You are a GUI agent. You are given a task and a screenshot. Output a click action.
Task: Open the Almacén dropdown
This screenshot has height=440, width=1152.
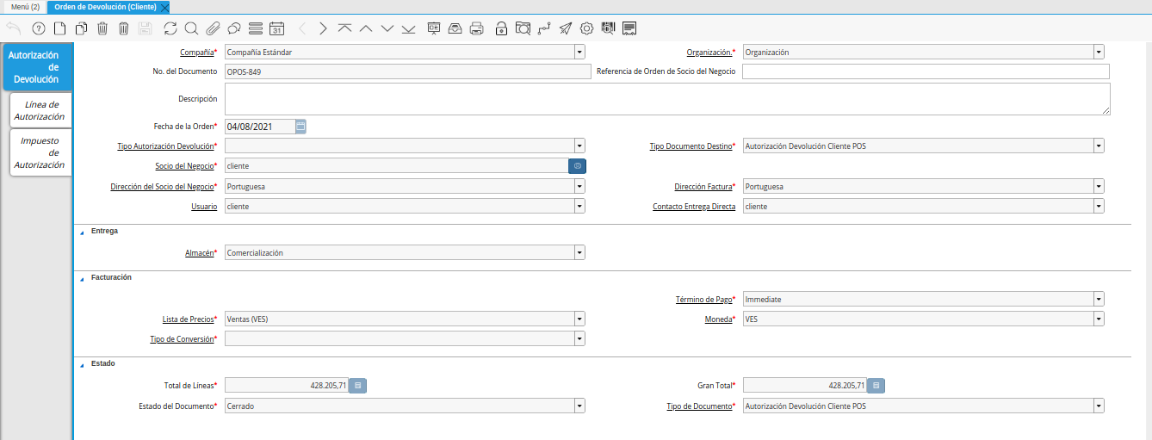[579, 253]
